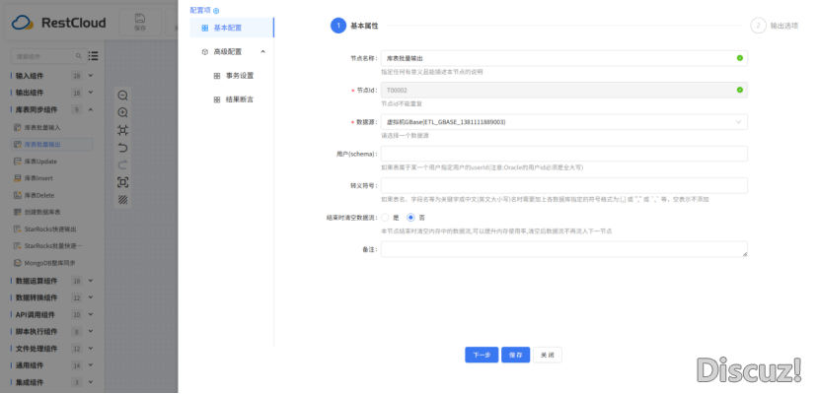
Task: Click the 事务设置 grid icon
Action: click(x=217, y=76)
